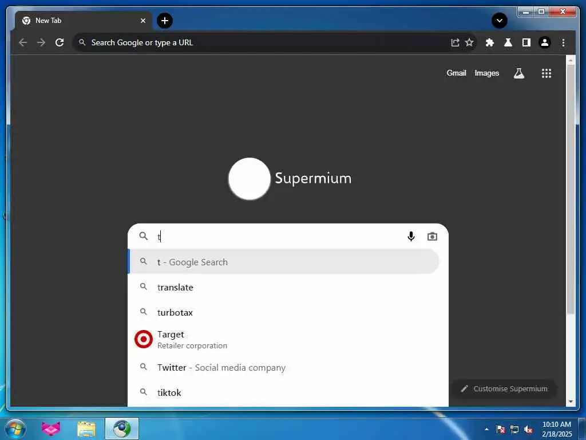Image resolution: width=586 pixels, height=440 pixels.
Task: Open Windows Explorer from taskbar
Action: tap(86, 429)
